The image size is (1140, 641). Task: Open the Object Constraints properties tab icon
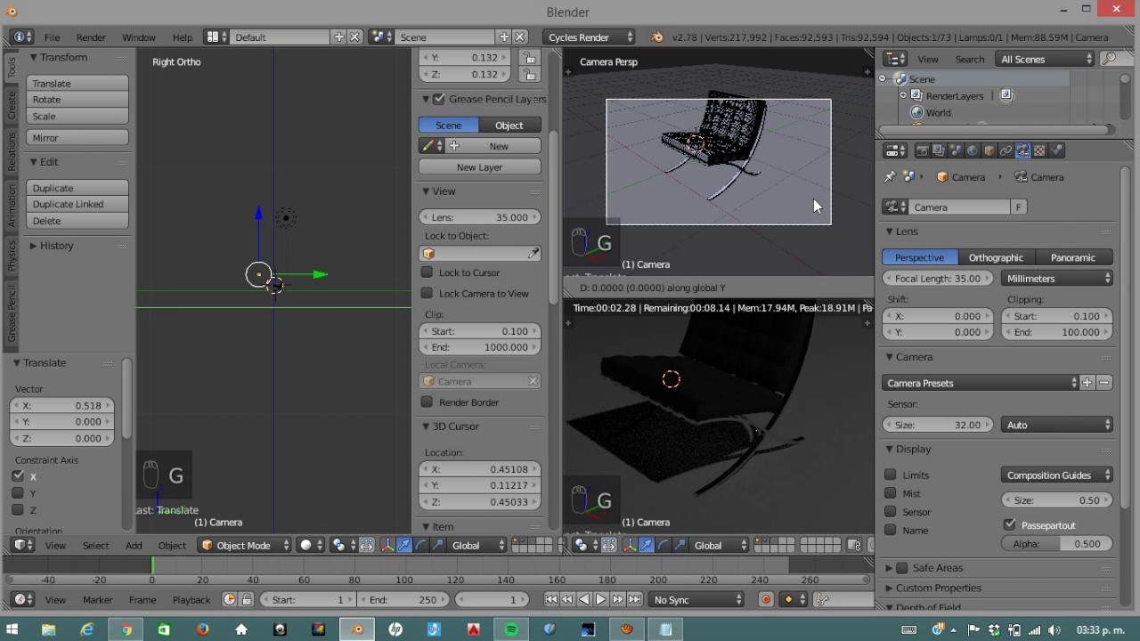[x=1006, y=150]
